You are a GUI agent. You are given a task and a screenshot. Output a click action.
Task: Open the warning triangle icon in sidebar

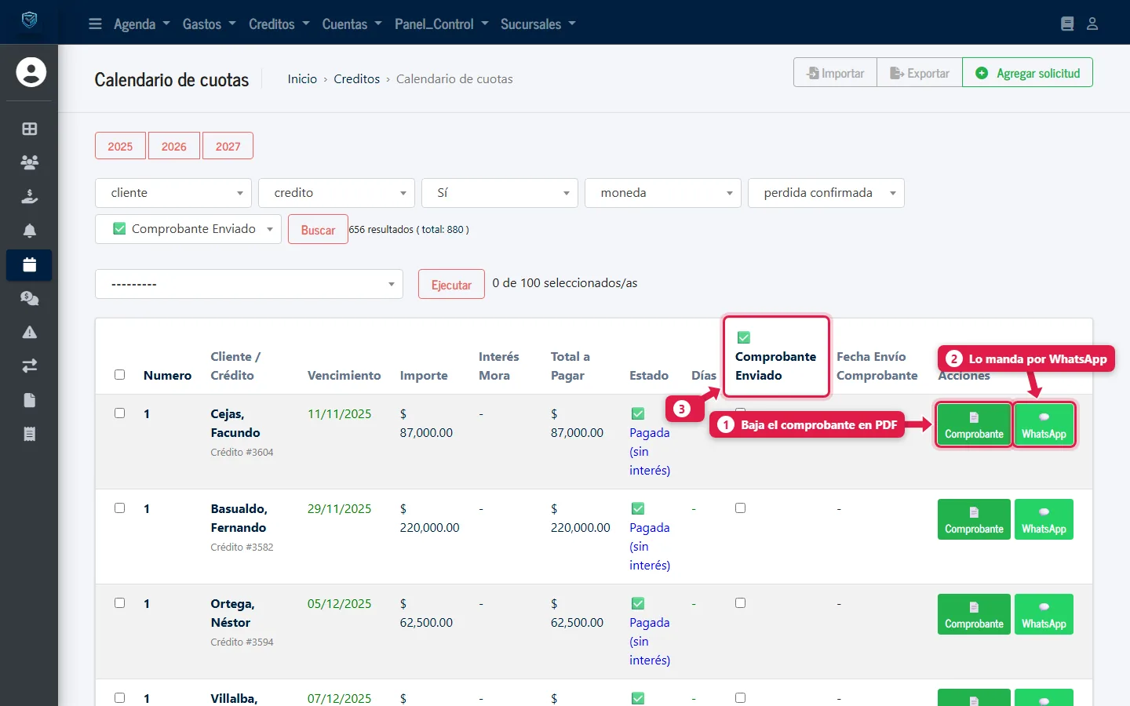tap(30, 332)
